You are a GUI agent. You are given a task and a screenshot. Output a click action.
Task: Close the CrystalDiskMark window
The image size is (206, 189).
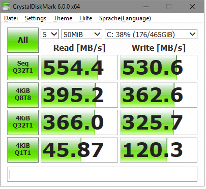tap(192, 7)
